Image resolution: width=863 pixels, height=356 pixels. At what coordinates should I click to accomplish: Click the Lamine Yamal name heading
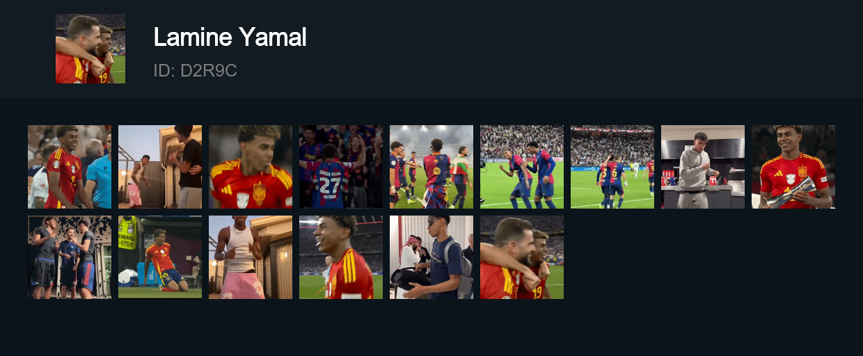point(230,37)
